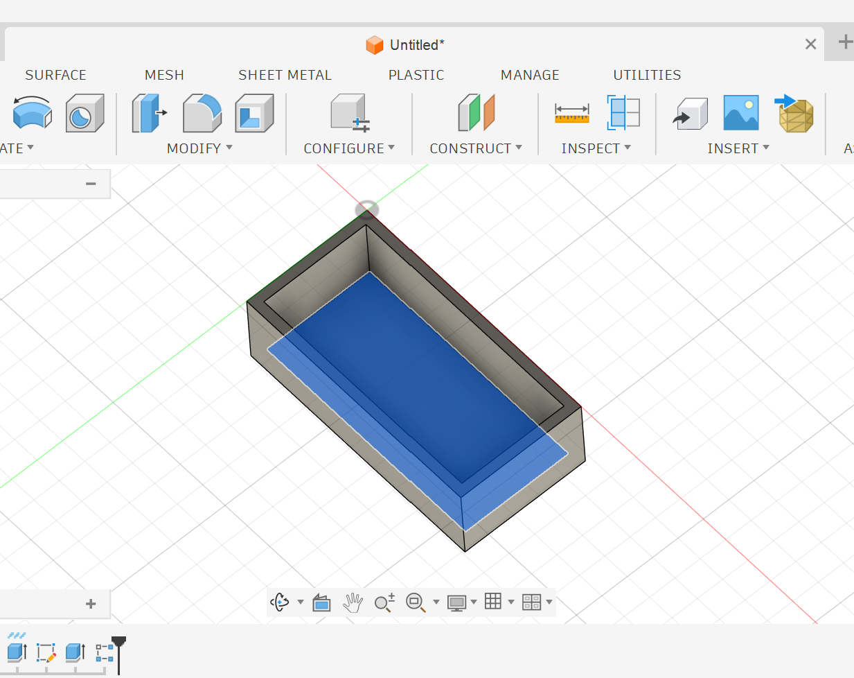The width and height of the screenshot is (854, 678).
Task: Click the last timeline feature before the marker
Action: point(105,652)
